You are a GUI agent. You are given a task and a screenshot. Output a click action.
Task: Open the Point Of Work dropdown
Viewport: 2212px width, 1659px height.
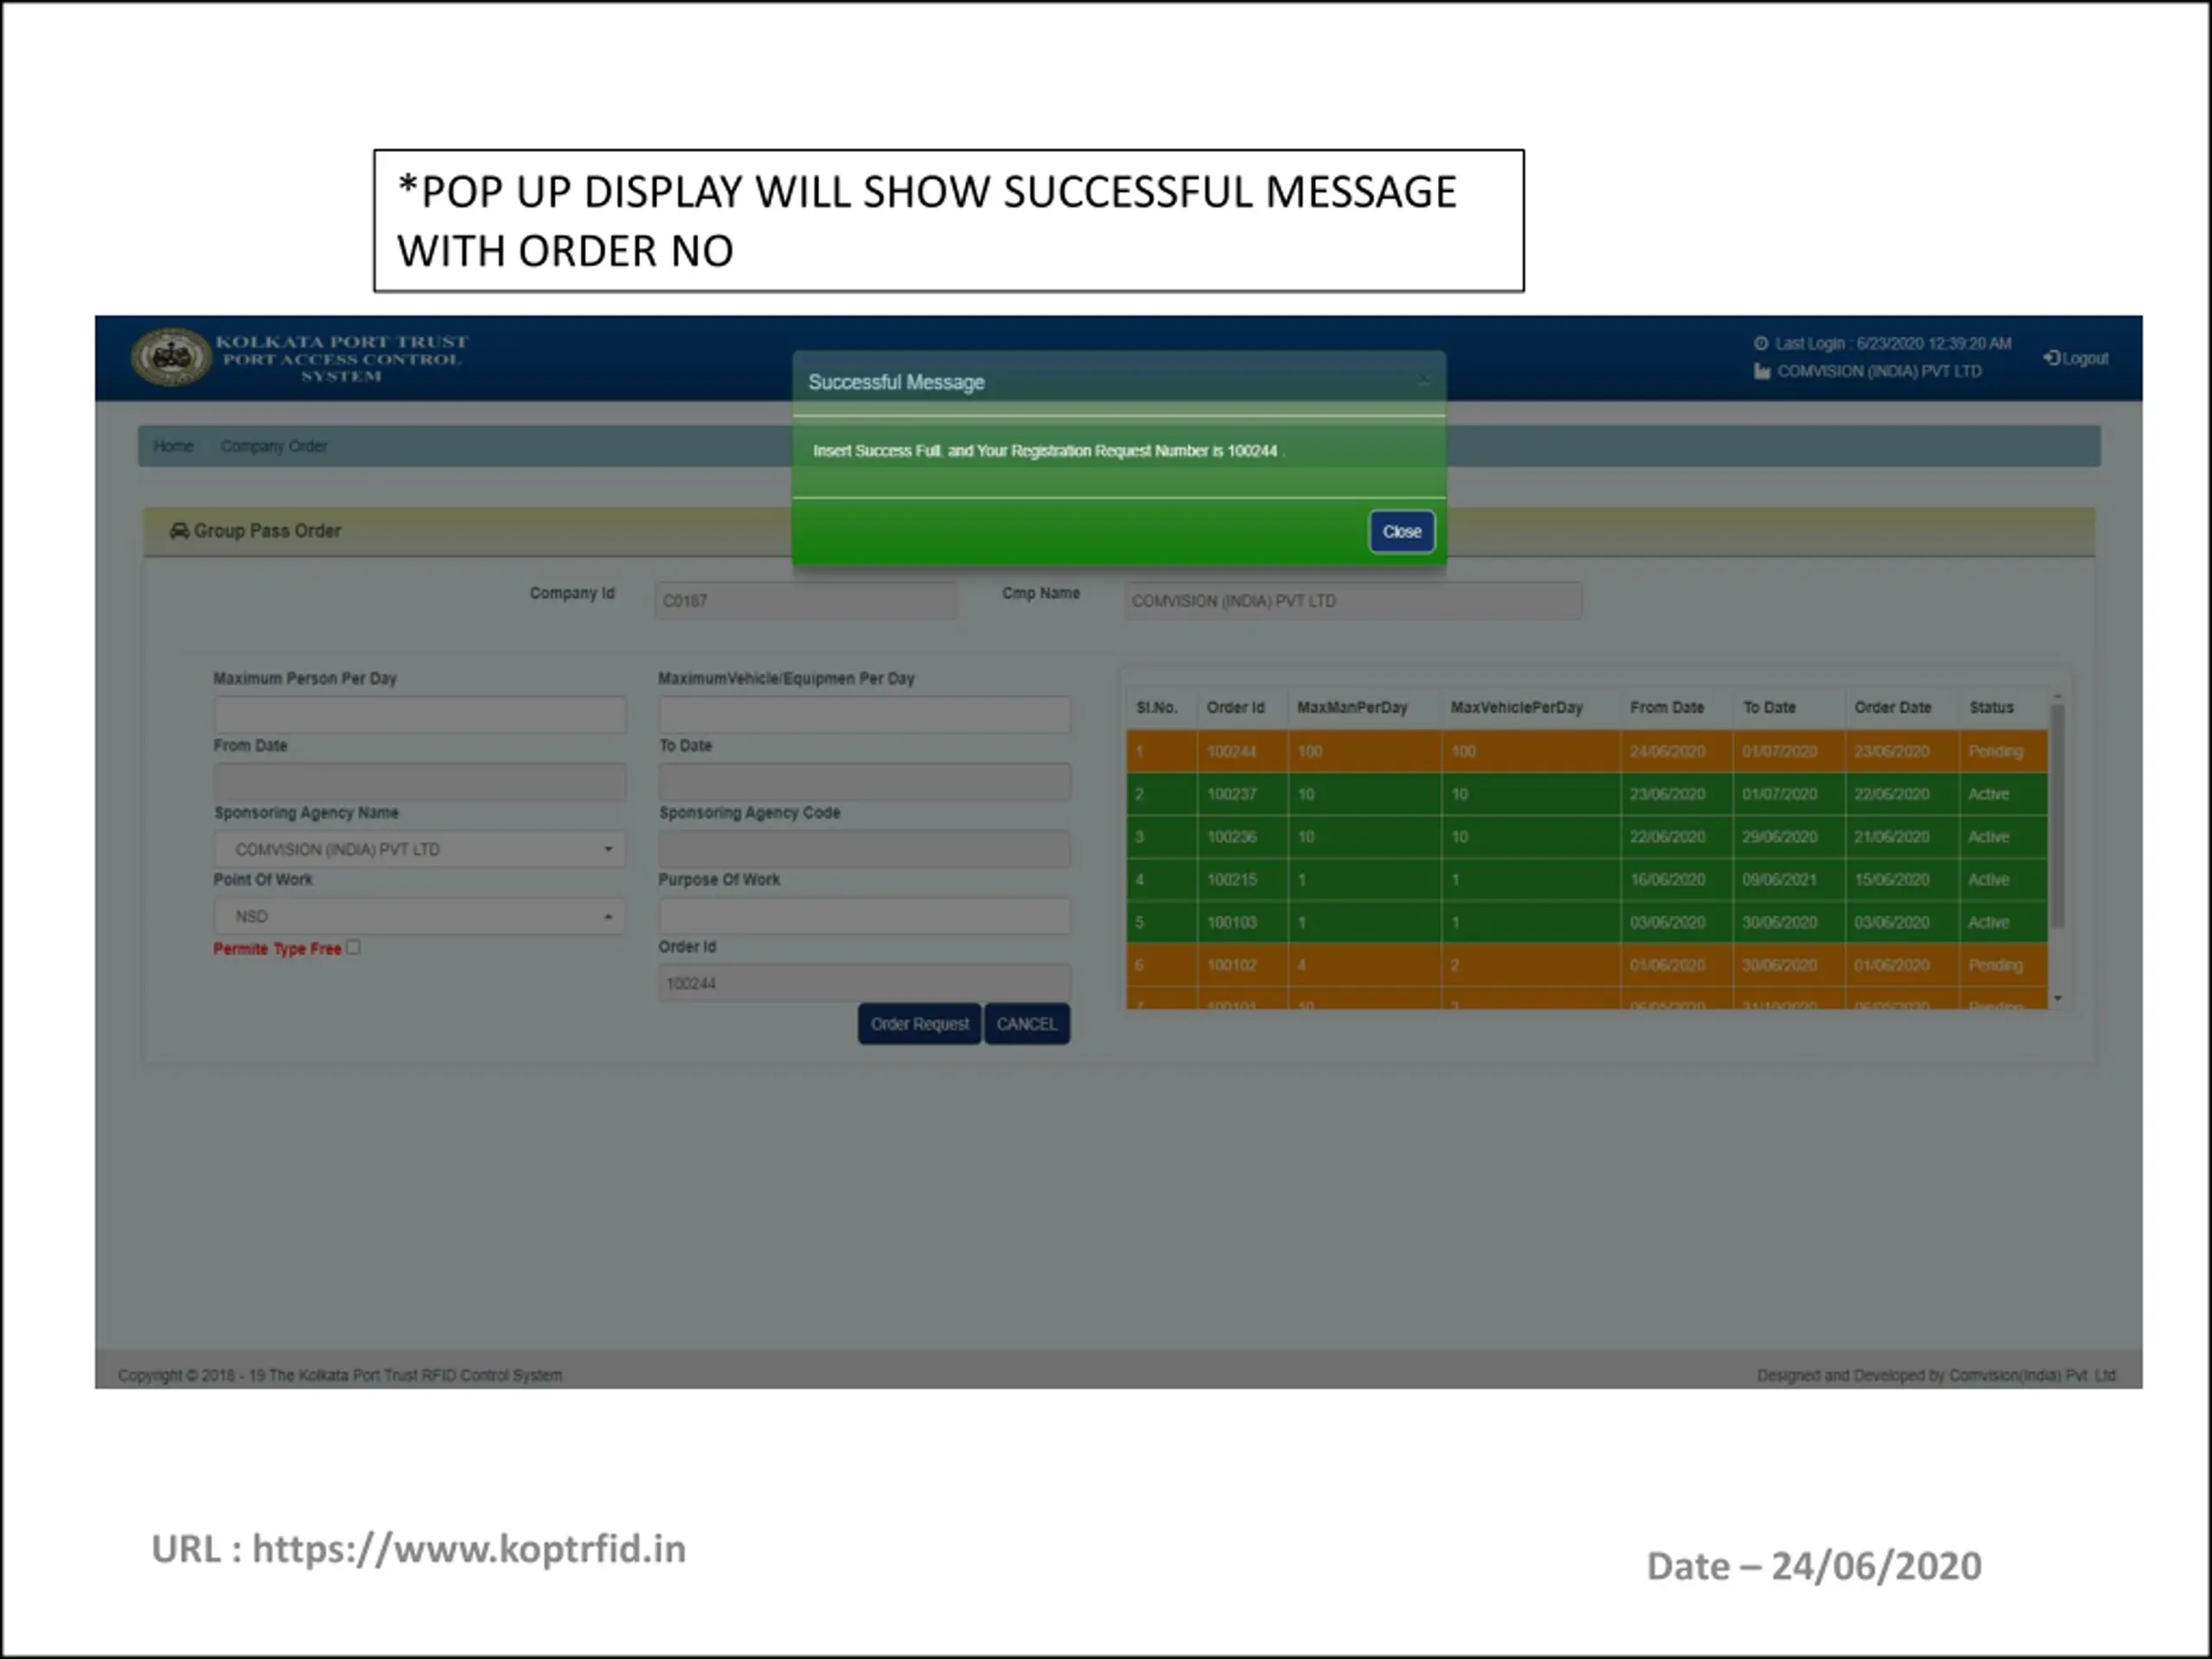click(419, 916)
